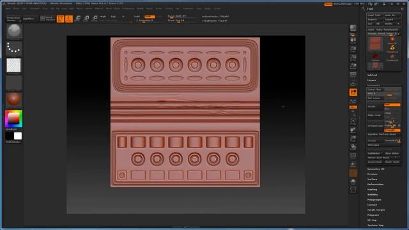This screenshot has width=409, height=230.
Task: Click the AAHalf icon
Action: coord(353,66)
